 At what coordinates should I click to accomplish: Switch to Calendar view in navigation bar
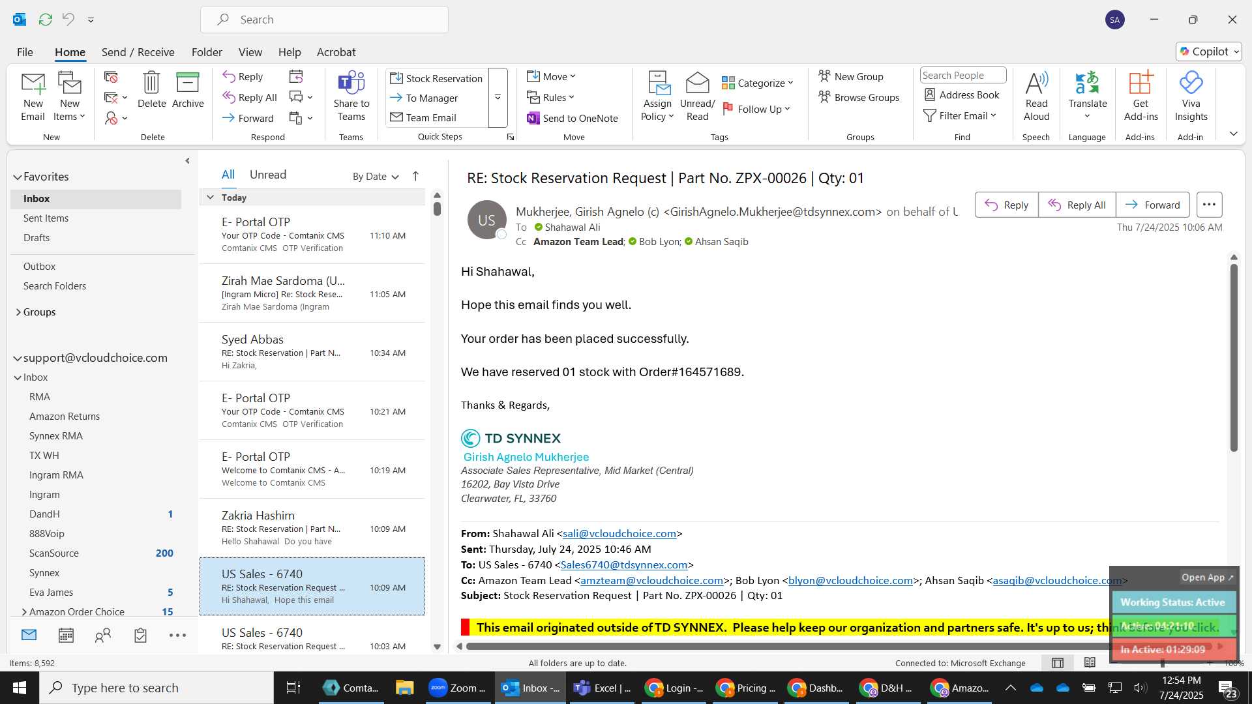coord(66,636)
